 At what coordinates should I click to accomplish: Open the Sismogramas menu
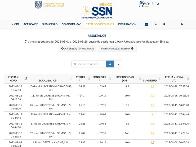pyautogui.click(x=72, y=24)
